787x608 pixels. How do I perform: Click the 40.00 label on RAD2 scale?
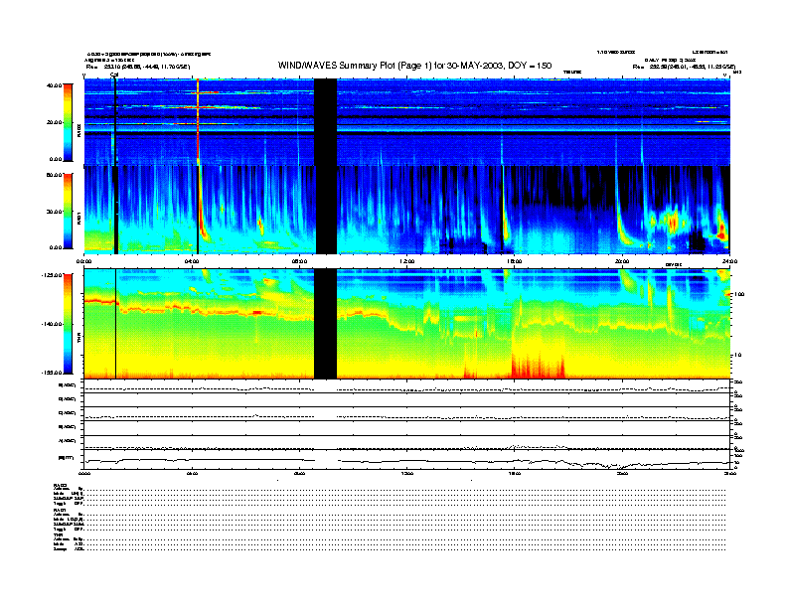point(54,85)
